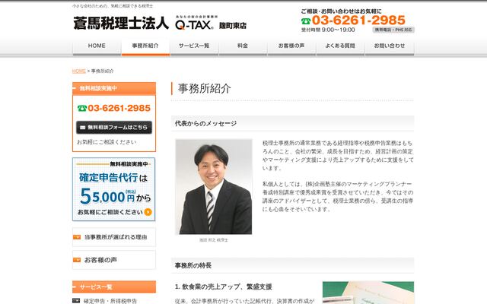Screen dimensions: 487x304
Task: Click the Q-TAX 麹町東店 logo
Action: [211, 23]
